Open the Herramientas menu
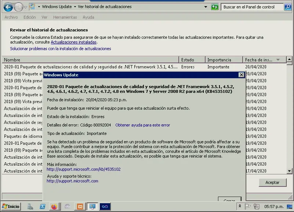The height and width of the screenshot is (212, 294). point(65,17)
